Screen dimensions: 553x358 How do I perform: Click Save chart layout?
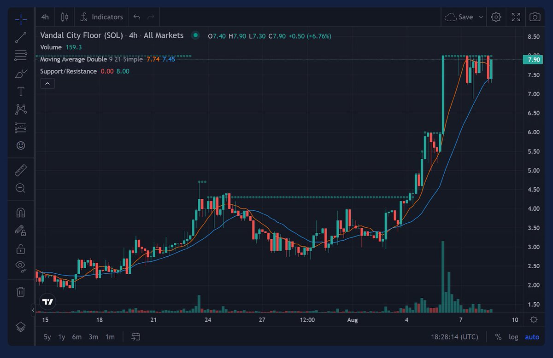pyautogui.click(x=459, y=17)
